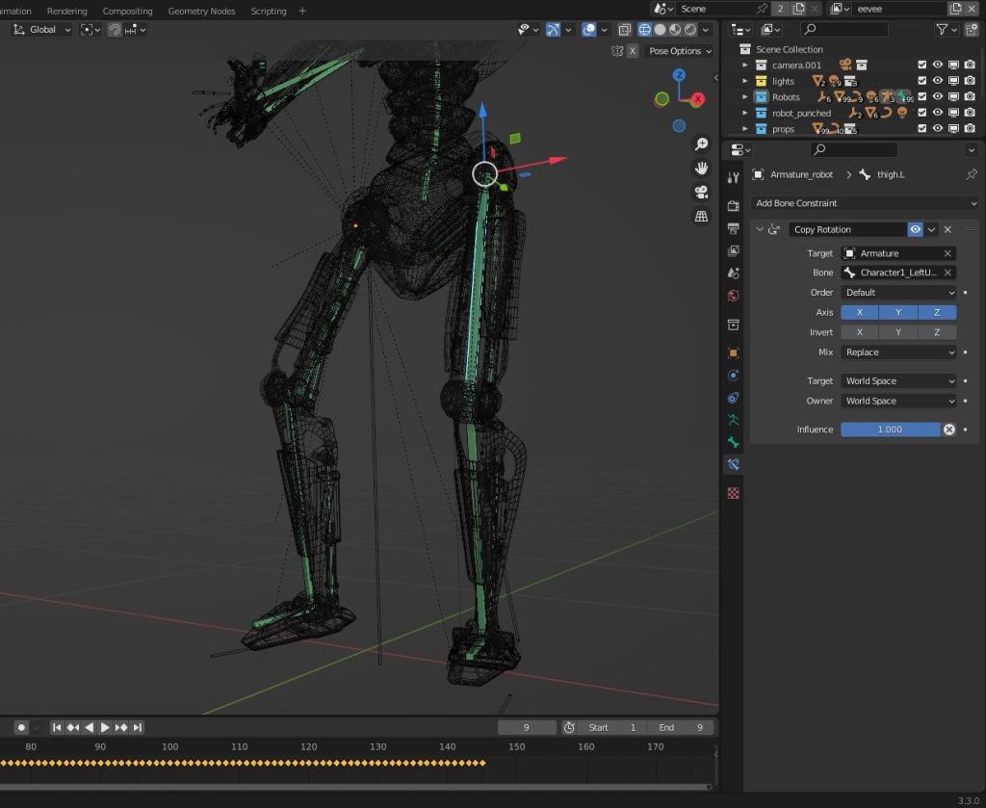
Task: Toggle the Invert X axis button
Action: (860, 332)
